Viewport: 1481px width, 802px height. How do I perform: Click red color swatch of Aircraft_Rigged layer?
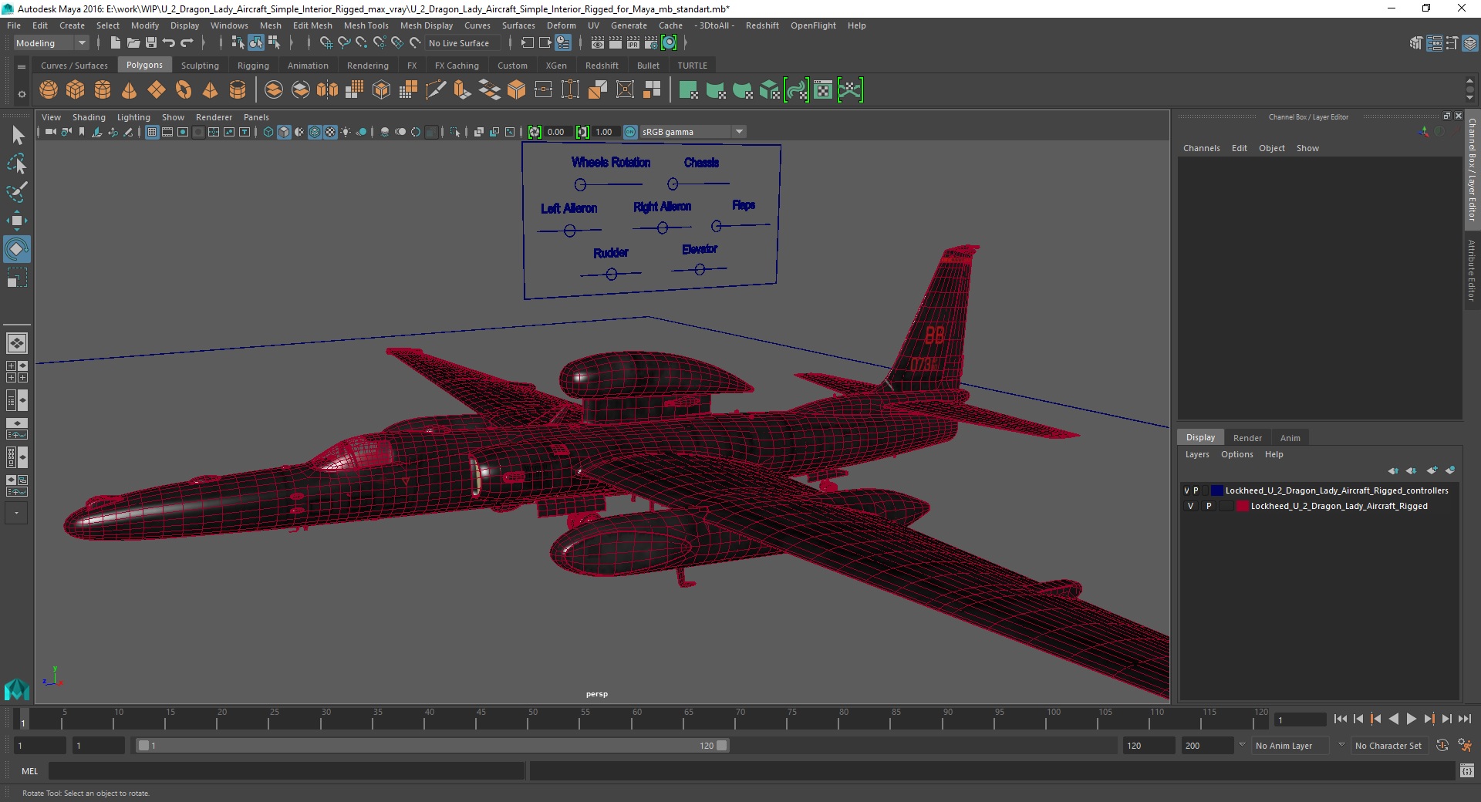click(x=1242, y=507)
